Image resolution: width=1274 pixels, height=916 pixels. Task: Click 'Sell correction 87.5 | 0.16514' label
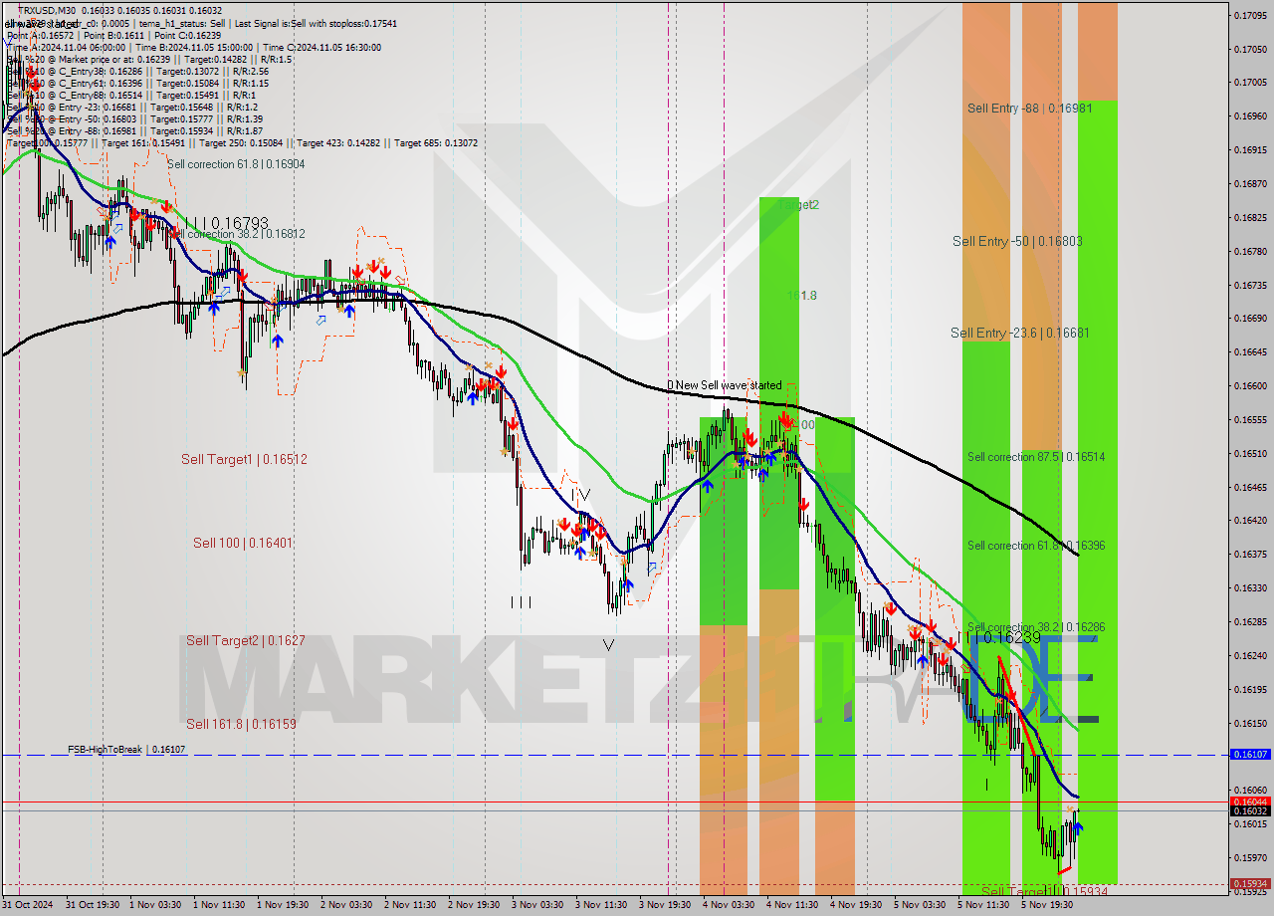pyautogui.click(x=1036, y=457)
